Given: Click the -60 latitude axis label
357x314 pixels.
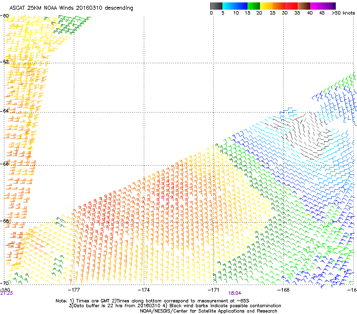Looking at the screenshot, I should point(4,16).
